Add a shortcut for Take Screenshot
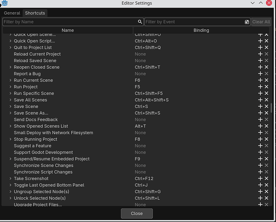The image size is (276, 222). 260,178
